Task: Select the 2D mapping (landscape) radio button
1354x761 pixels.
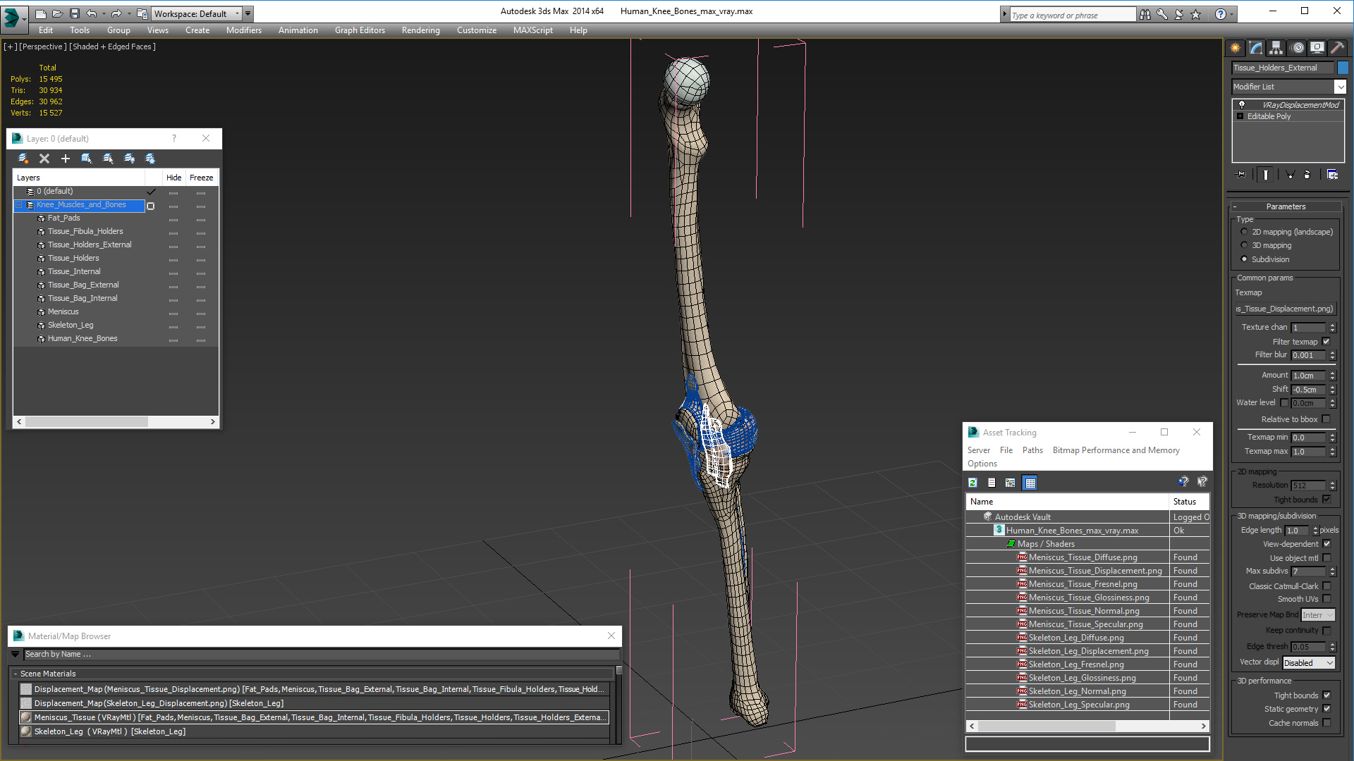Action: (x=1244, y=232)
